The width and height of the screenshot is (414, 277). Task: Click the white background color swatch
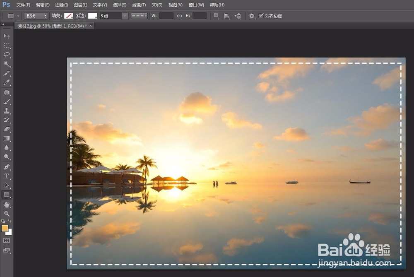coord(10,233)
